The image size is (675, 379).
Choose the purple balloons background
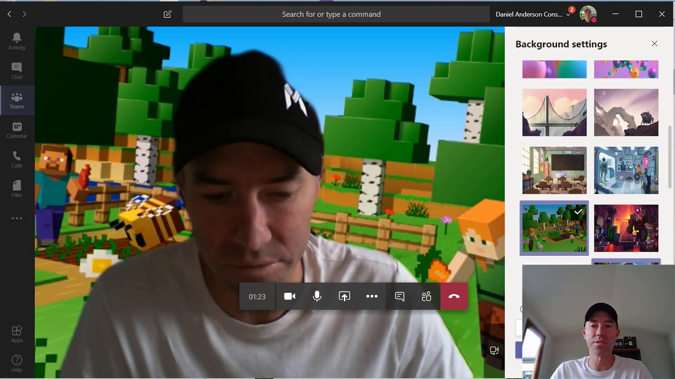626,69
